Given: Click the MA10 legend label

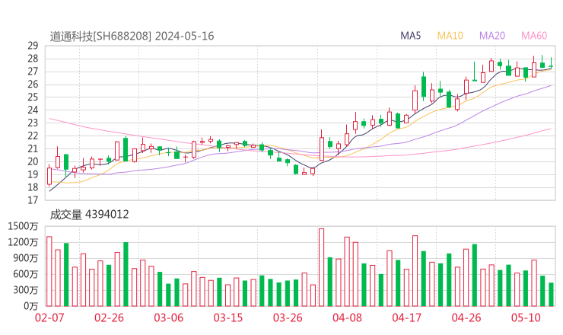Looking at the screenshot, I should pyautogui.click(x=450, y=36).
